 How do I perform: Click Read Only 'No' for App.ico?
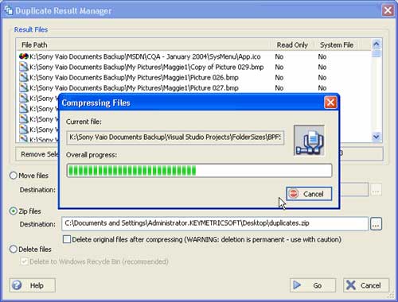(279, 56)
